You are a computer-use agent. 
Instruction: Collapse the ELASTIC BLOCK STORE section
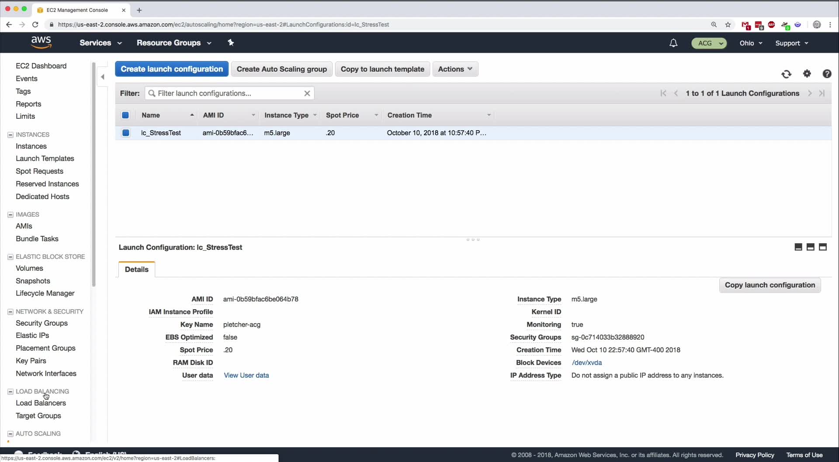[10, 257]
